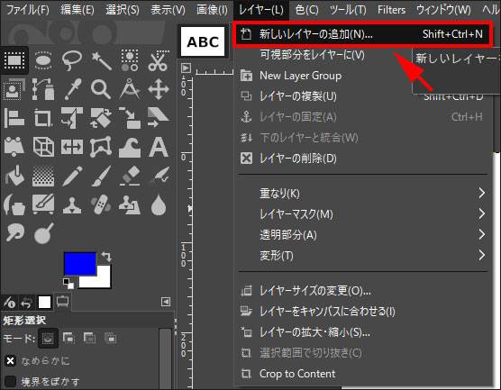Select the Gradient tool
501x390 pixels.
coord(43,176)
